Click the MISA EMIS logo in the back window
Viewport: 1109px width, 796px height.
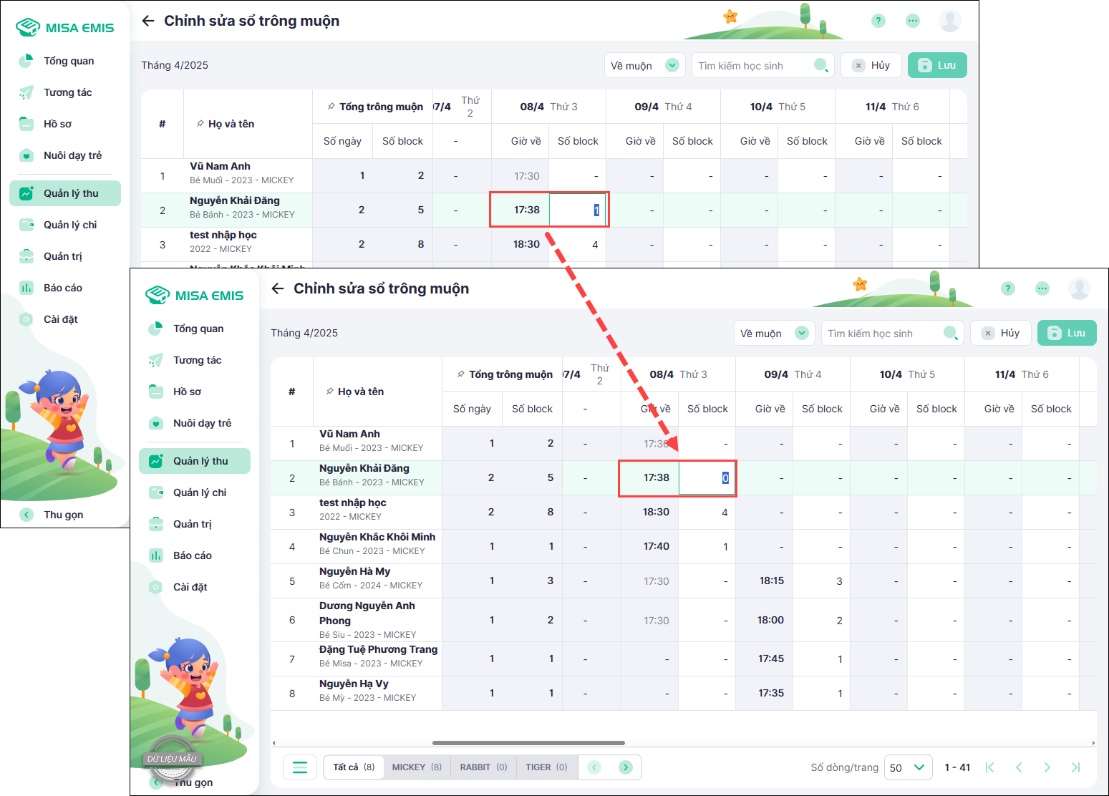(64, 27)
